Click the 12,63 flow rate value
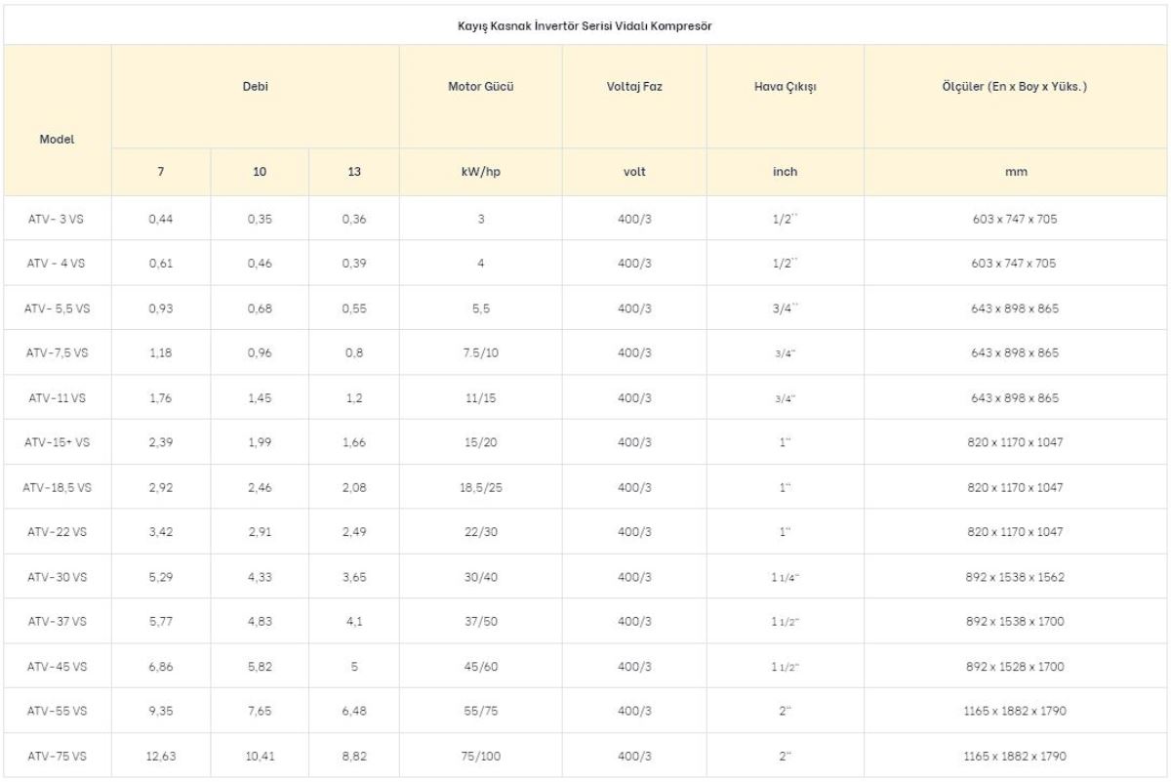Image resolution: width=1171 pixels, height=782 pixels. (x=160, y=756)
